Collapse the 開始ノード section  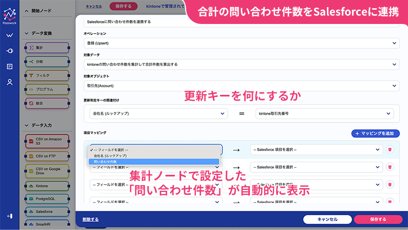tap(27, 11)
